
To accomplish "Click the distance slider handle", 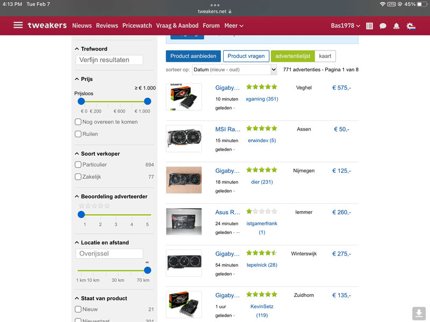I will 147,270.
